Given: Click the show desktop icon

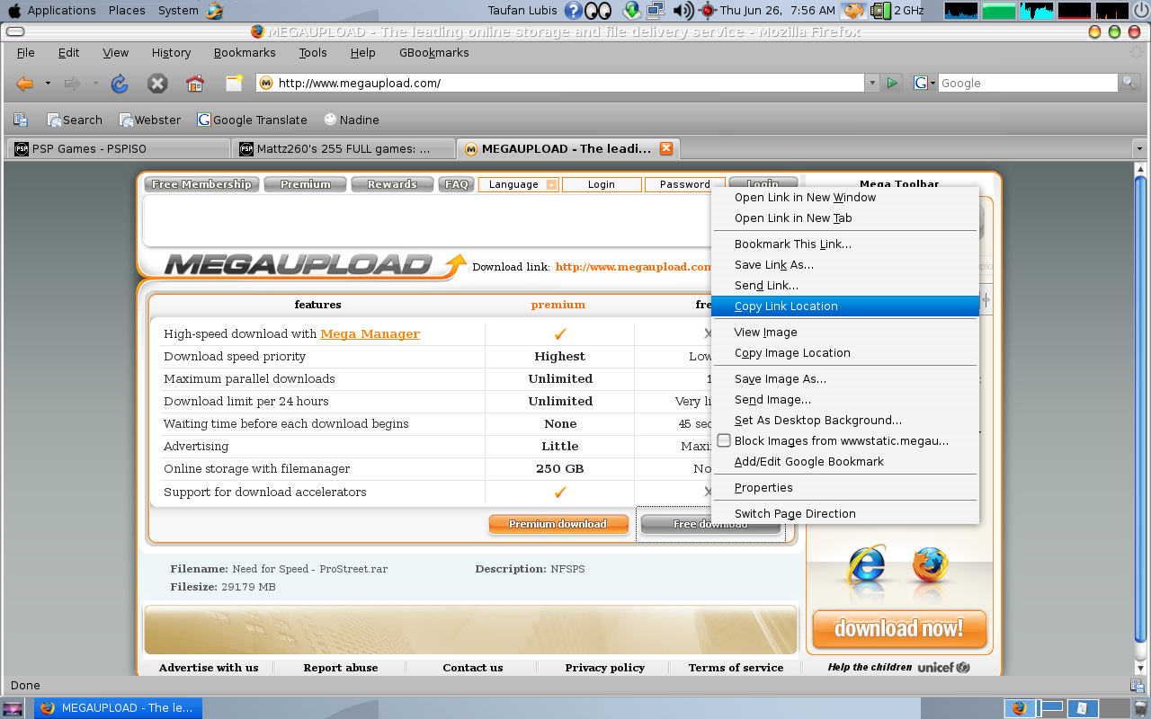Looking at the screenshot, I should click(13, 708).
